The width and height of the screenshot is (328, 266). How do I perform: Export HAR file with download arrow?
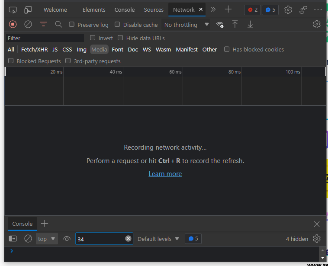(x=250, y=24)
